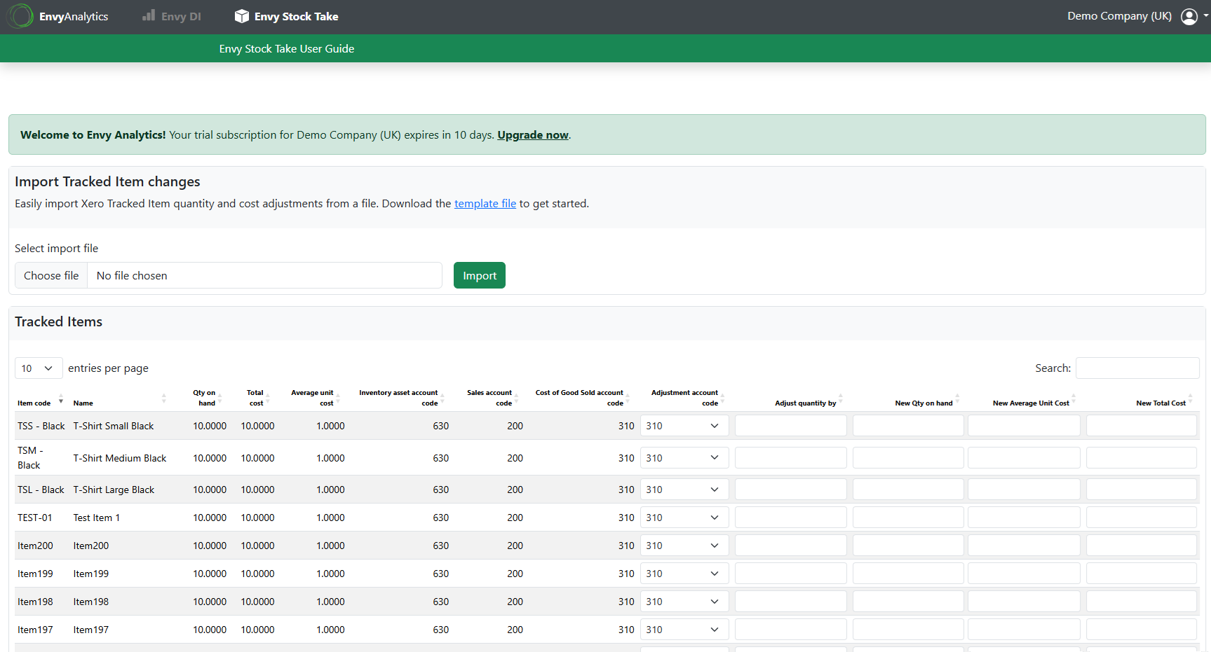Click Adjust quantity by field for TSS - Black
This screenshot has width=1211, height=652.
pyautogui.click(x=791, y=426)
